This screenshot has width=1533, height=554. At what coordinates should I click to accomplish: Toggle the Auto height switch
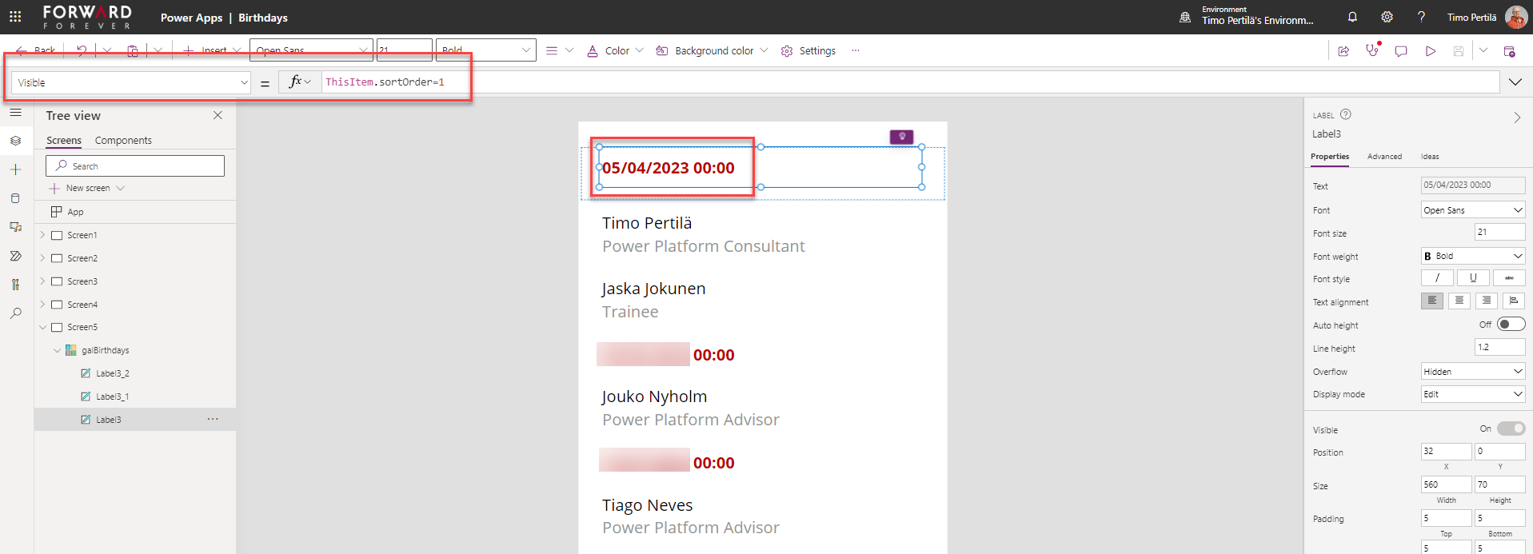point(1510,325)
